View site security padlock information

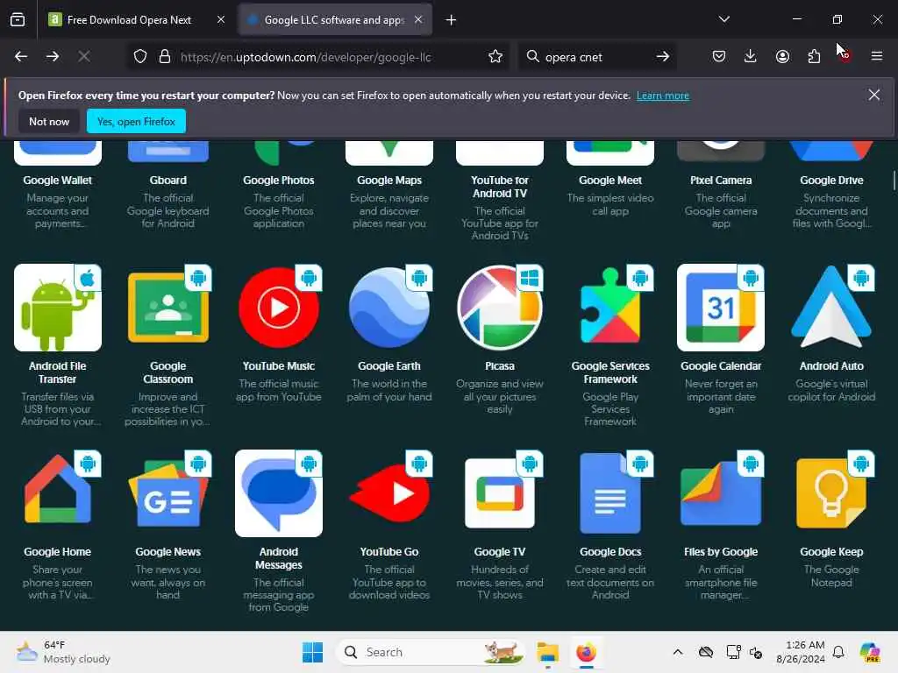(165, 57)
